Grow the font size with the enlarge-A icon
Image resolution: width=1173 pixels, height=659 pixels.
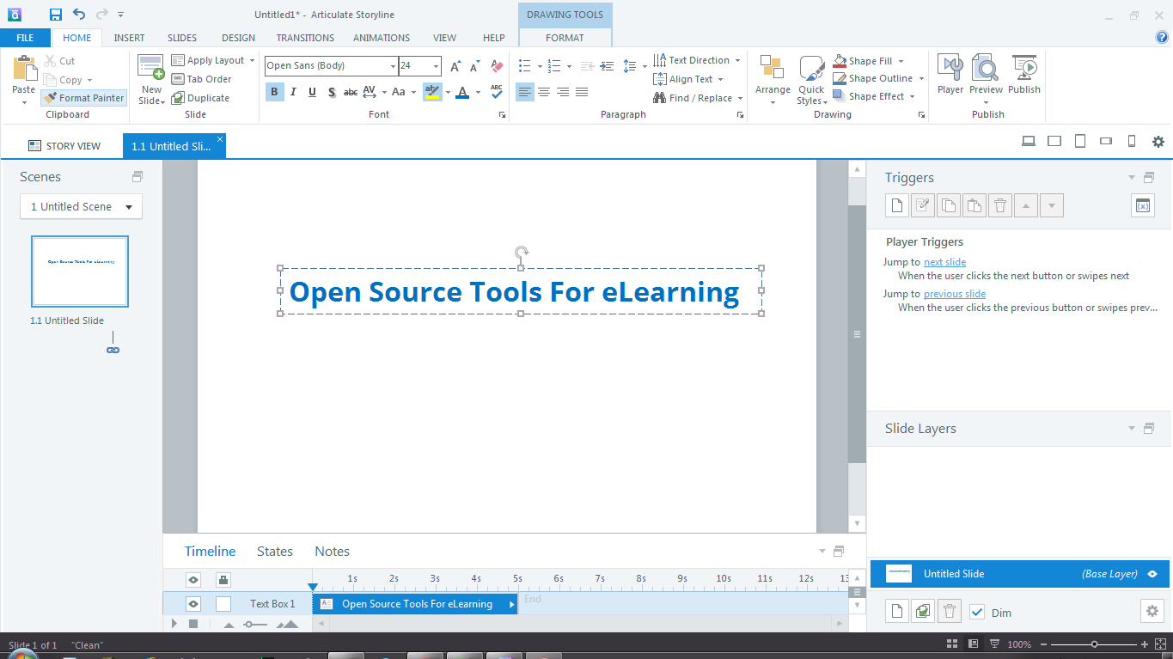(x=455, y=66)
